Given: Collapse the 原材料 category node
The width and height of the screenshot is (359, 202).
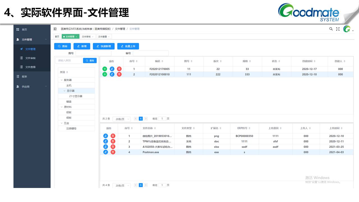Looking at the screenshot, I should coord(62,107).
